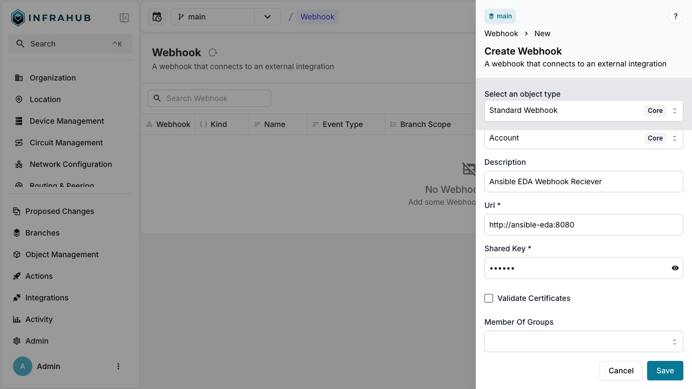Open the date/time selector icon

click(x=156, y=17)
